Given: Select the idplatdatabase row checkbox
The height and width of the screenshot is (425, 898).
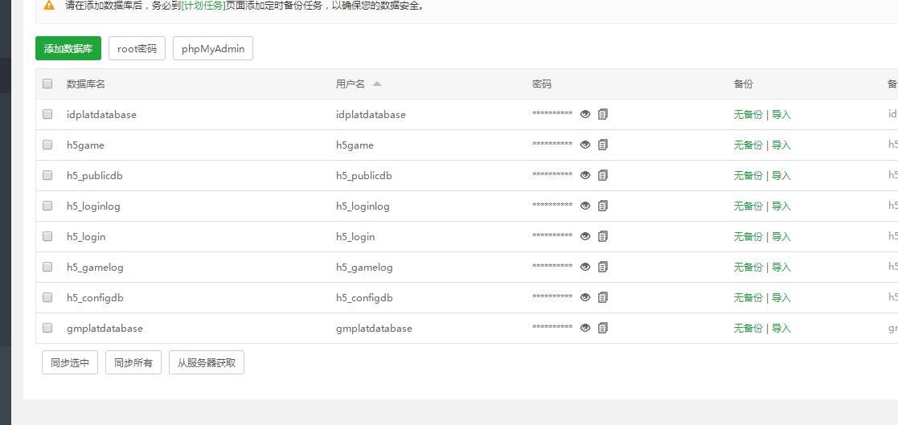Looking at the screenshot, I should click(x=47, y=114).
